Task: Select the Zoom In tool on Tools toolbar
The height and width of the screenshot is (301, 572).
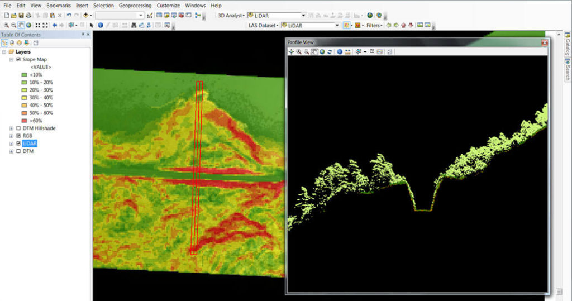Action: pos(6,25)
